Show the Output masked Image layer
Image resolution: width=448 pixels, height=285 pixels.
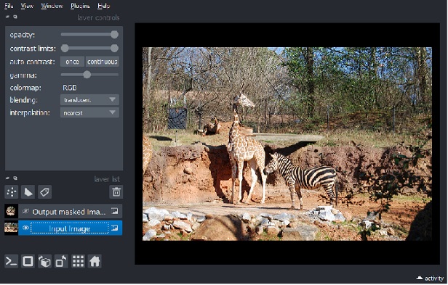click(x=25, y=212)
